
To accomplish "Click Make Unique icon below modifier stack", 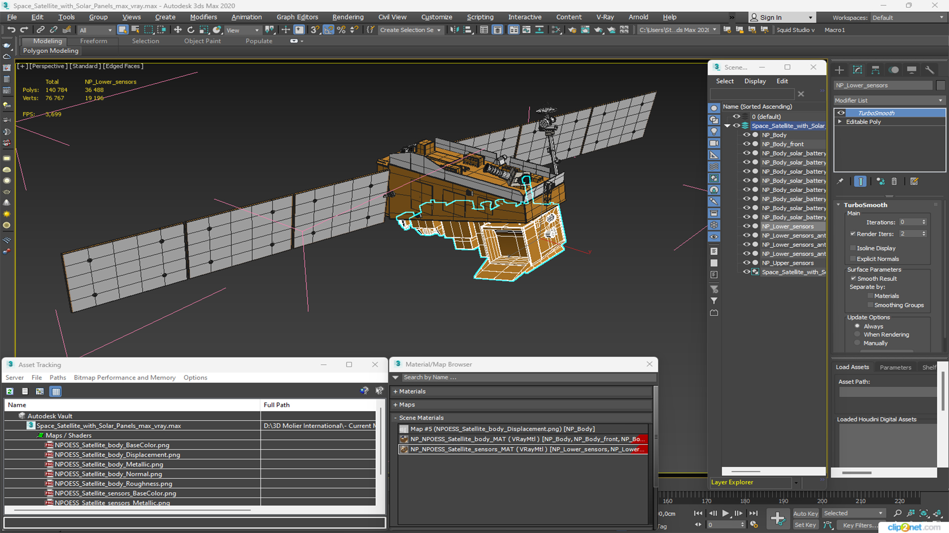I will click(880, 181).
